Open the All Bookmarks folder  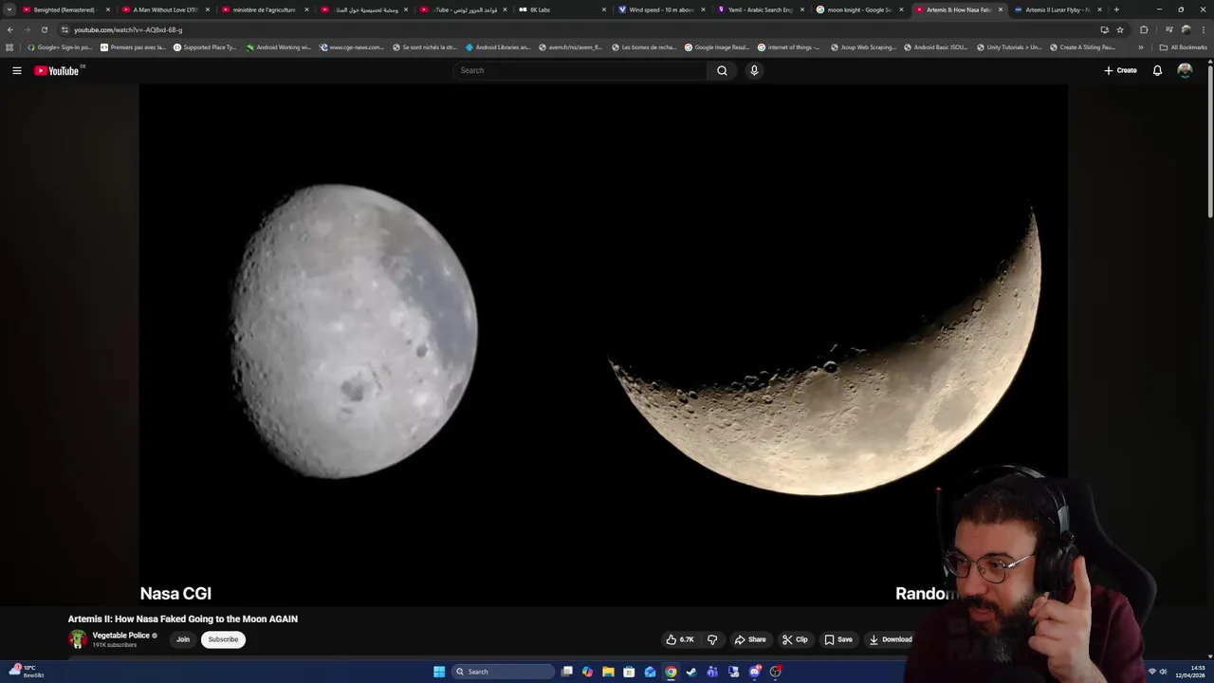coord(1183,46)
